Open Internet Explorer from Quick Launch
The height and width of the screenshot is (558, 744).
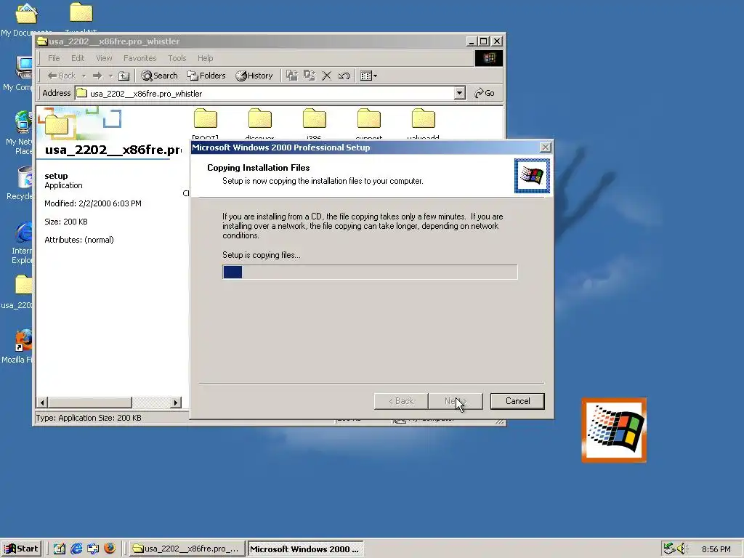tap(76, 549)
